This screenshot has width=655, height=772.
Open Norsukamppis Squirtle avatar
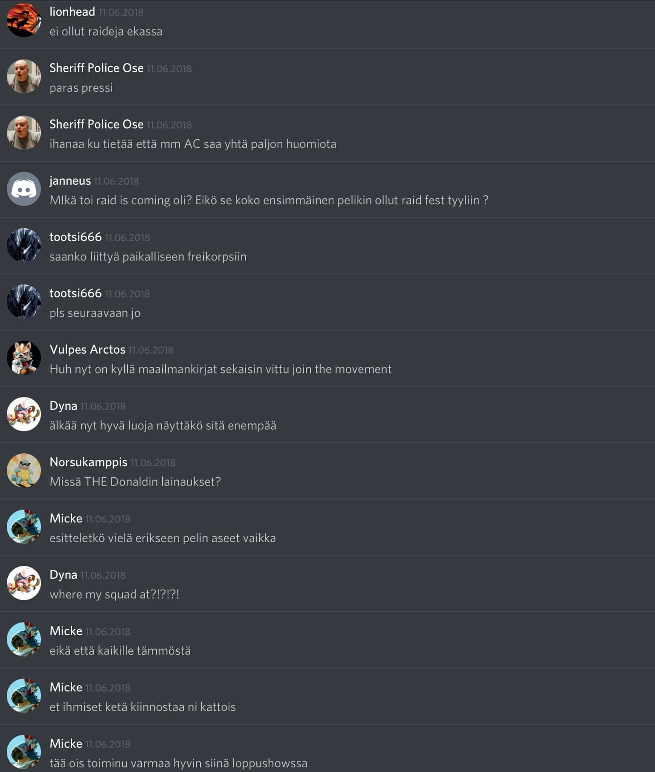pos(24,470)
